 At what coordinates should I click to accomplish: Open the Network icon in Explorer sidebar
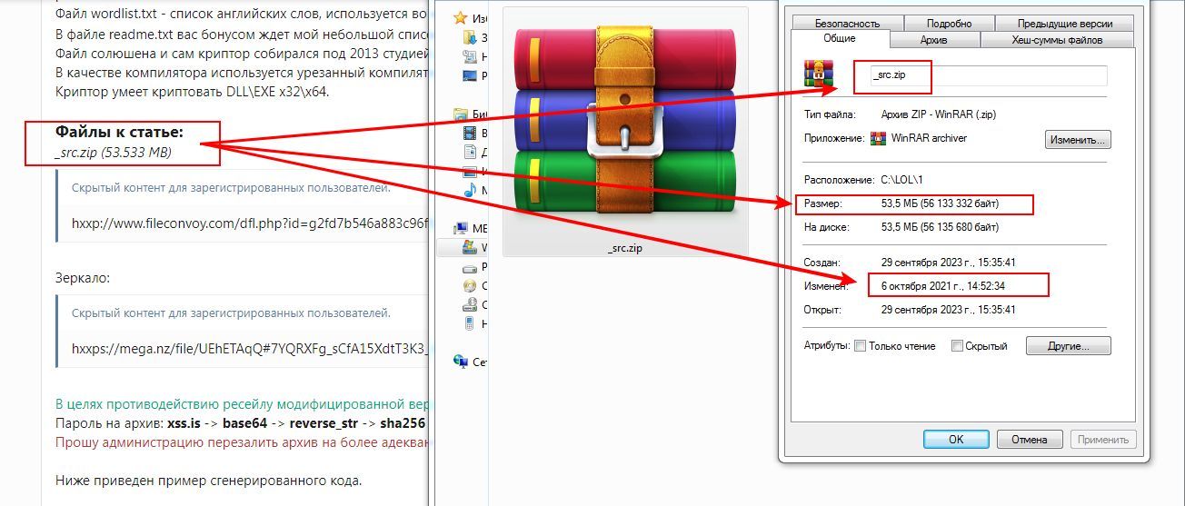pyautogui.click(x=462, y=362)
